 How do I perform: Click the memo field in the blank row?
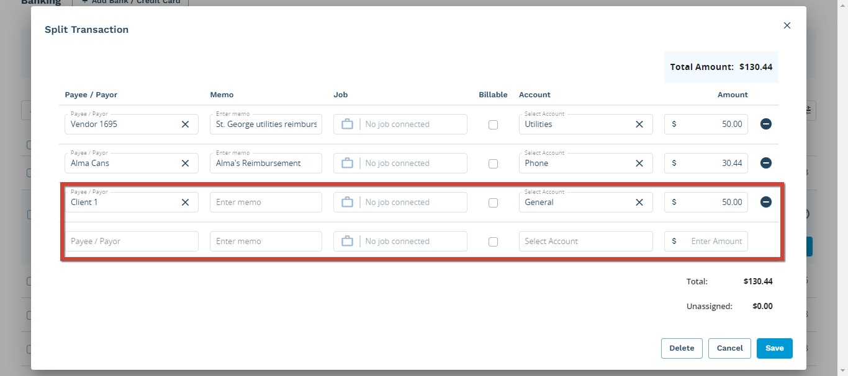(x=266, y=241)
